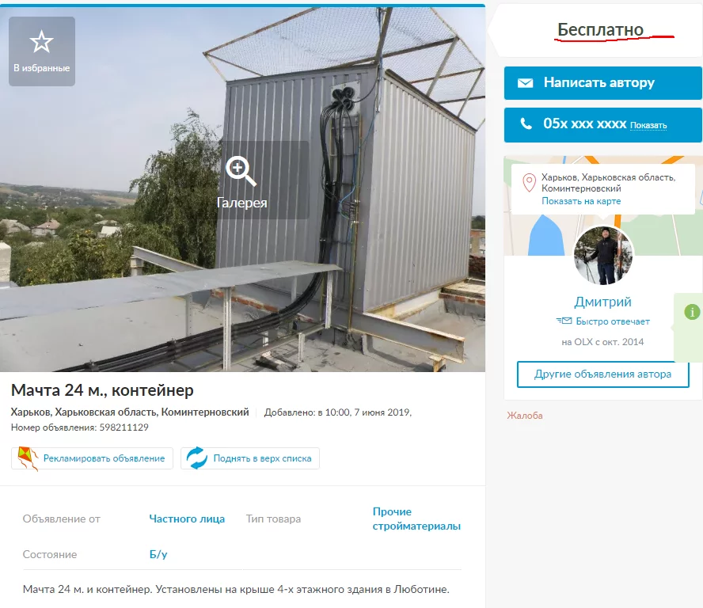Click Рекламировать объявление button
703x608 pixels.
coord(92,458)
